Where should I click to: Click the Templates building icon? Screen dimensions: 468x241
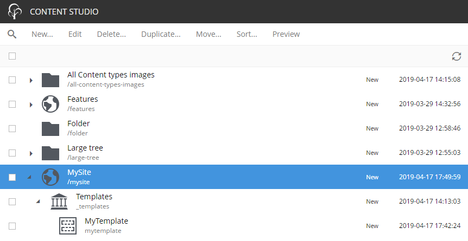[59, 201]
